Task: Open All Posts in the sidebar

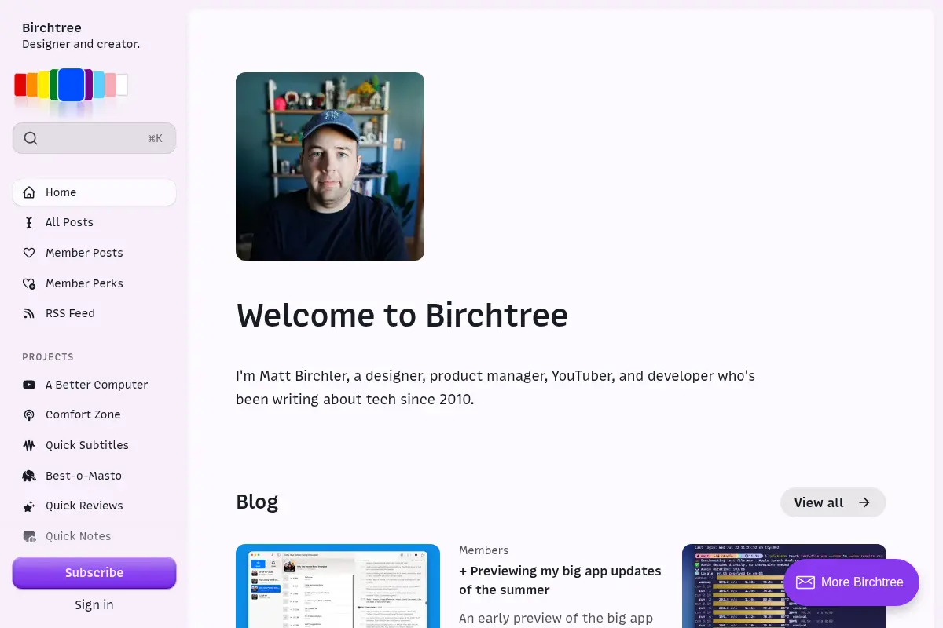Action: (x=94, y=222)
